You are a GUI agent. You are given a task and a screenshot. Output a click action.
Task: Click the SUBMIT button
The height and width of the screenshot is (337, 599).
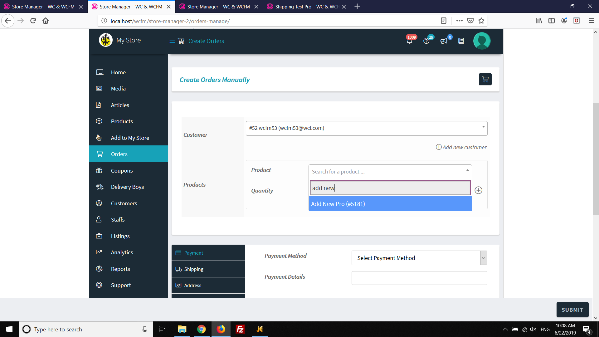572,310
